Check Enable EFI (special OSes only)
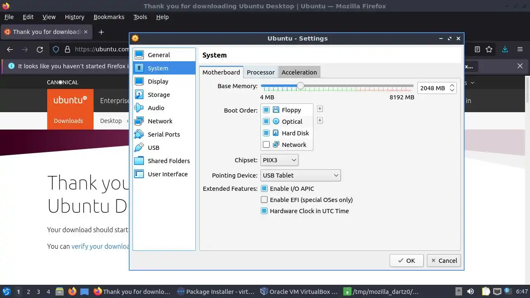This screenshot has width=530, height=298. pyautogui.click(x=264, y=199)
